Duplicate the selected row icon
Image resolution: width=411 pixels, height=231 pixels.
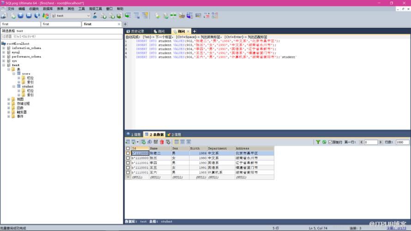pos(150,142)
